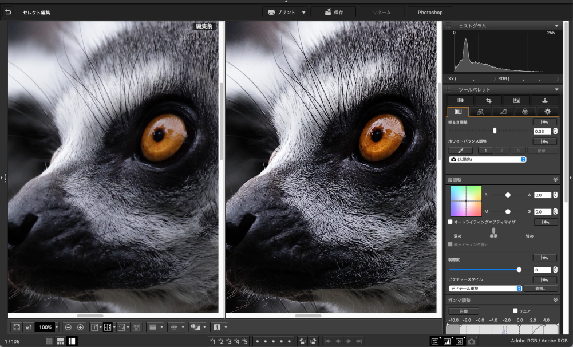Toggle the histogram palette icon in status bar
Screen dimensions: 573x347
(x=446, y=341)
